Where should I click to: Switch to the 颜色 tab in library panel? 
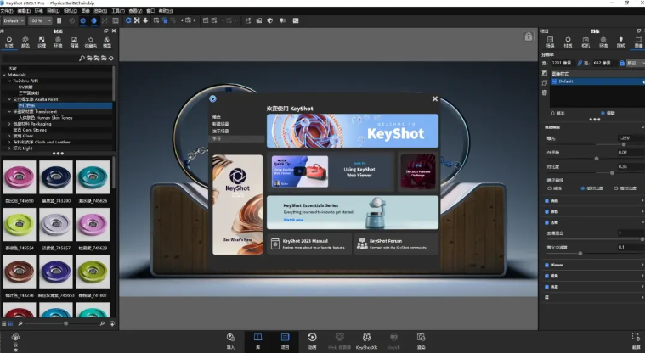[25, 42]
